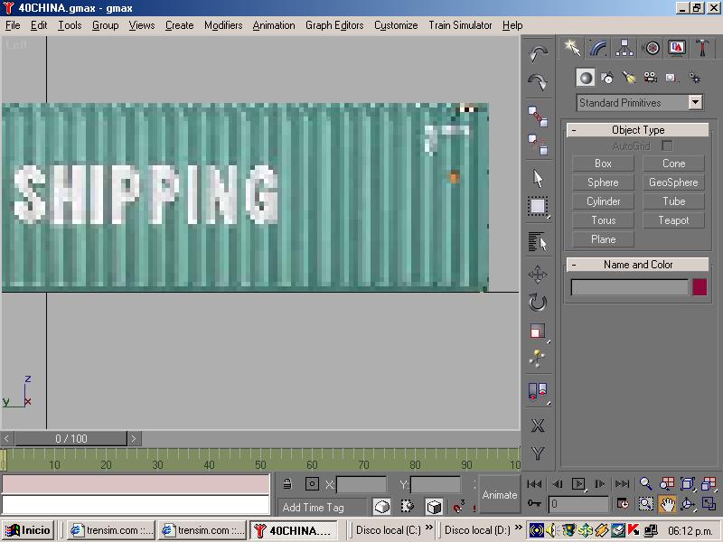Image resolution: width=723 pixels, height=542 pixels.
Task: Select the Select and Move tool
Action: [x=538, y=275]
